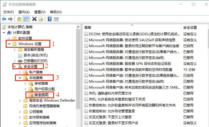
Task: Select '关机: 允许系统在未登录的情况下关闭'
Action: coord(117,99)
